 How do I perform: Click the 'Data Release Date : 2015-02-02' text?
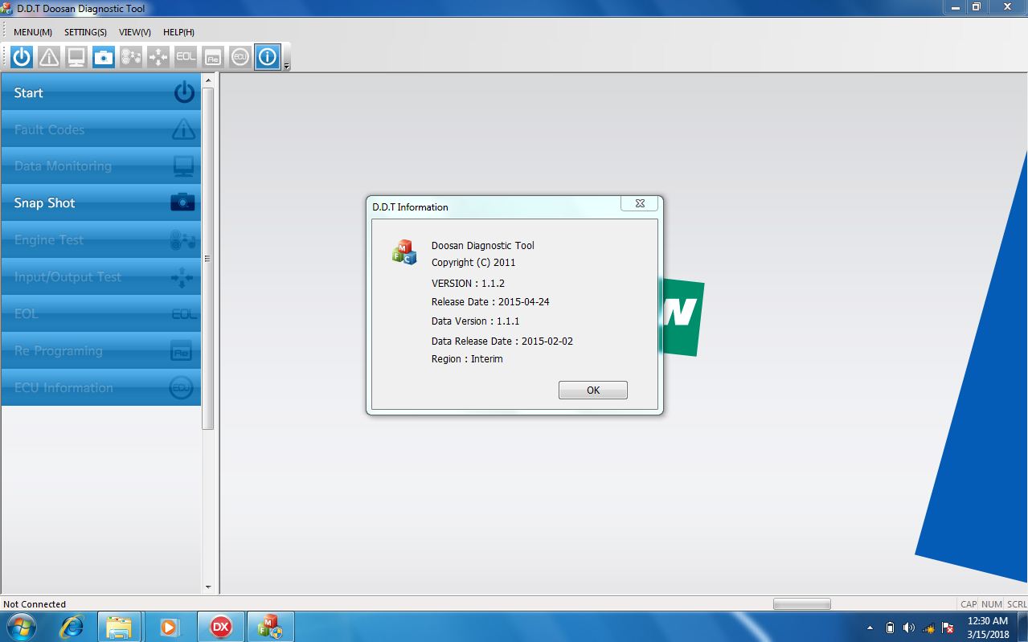502,341
